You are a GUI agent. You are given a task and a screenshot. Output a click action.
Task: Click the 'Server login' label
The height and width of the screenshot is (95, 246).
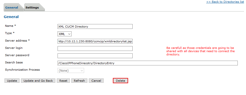(x=14, y=48)
